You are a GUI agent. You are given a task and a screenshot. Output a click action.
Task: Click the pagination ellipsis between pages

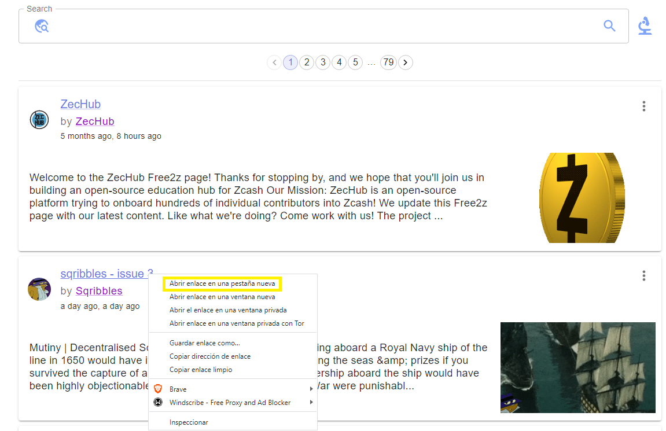371,62
